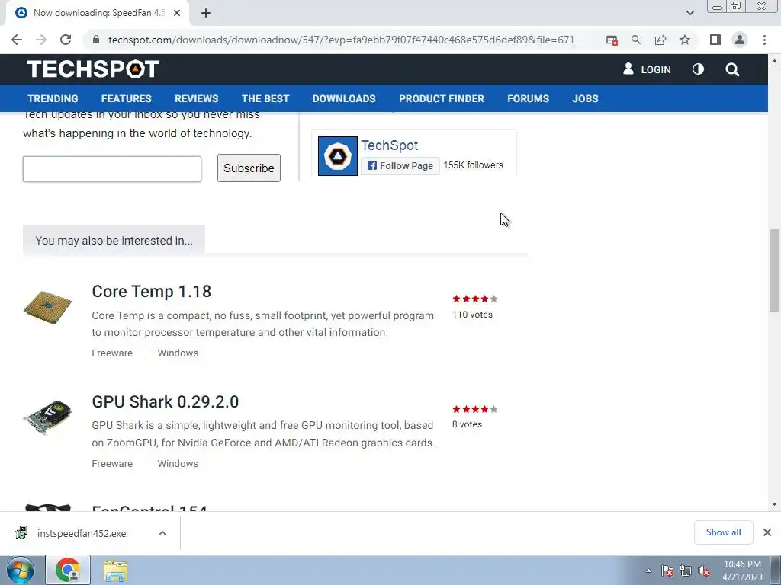Image resolution: width=781 pixels, height=585 pixels.
Task: Click the Subscribe button
Action: click(x=249, y=168)
